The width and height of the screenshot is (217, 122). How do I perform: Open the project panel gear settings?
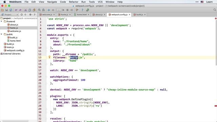click(x=31, y=15)
